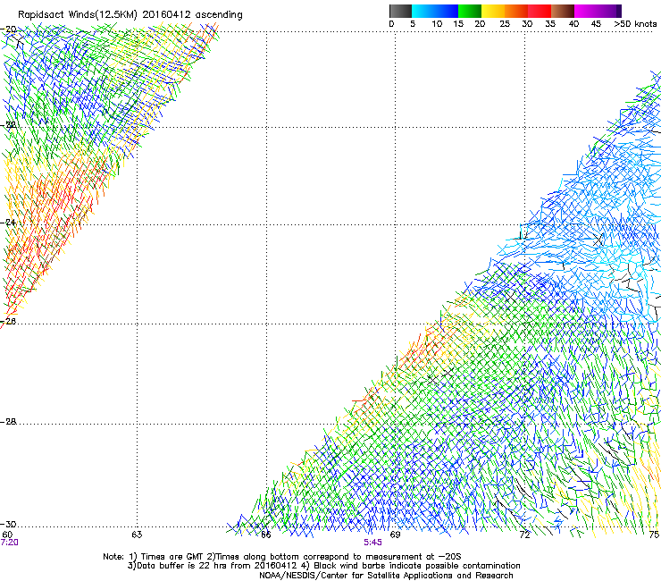This screenshot has width=661, height=581.
Task: Click the '25' legend scale label
Action: pos(505,24)
